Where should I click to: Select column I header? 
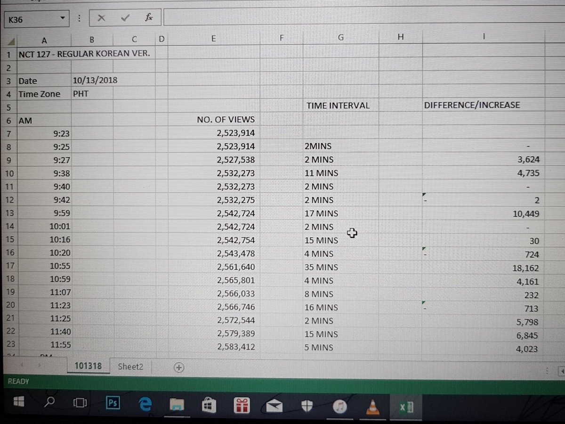[484, 36]
